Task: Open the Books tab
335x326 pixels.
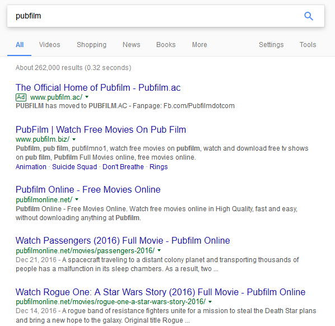Action: click(166, 45)
